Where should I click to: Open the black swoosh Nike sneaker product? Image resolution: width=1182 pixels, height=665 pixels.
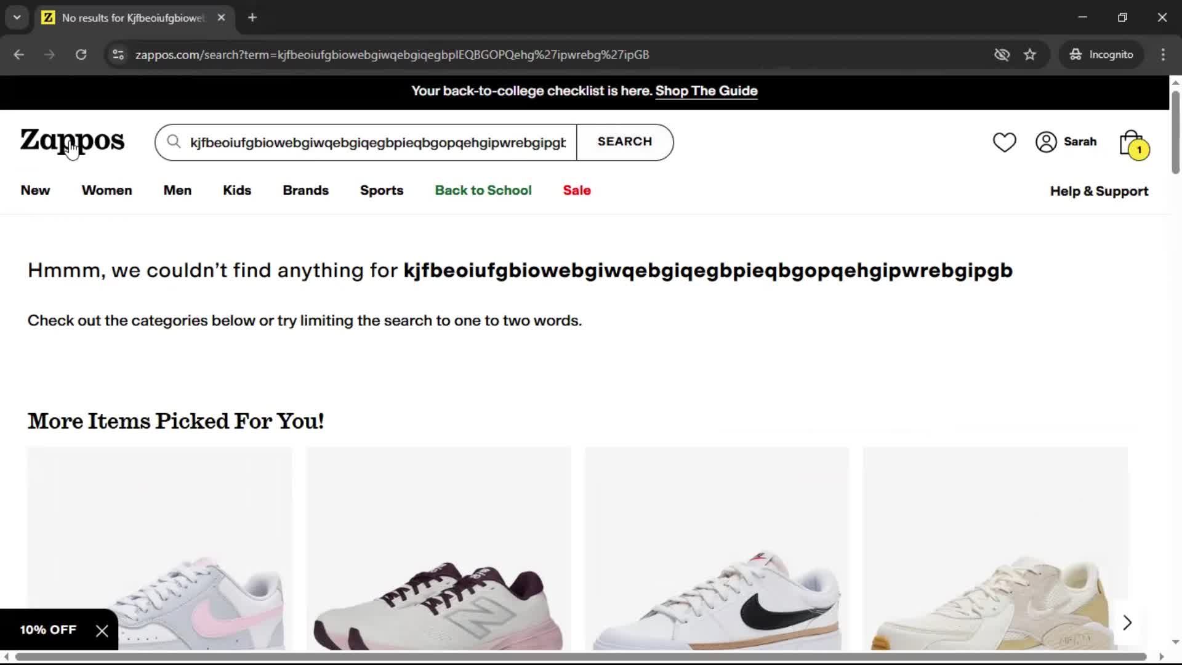pyautogui.click(x=717, y=549)
